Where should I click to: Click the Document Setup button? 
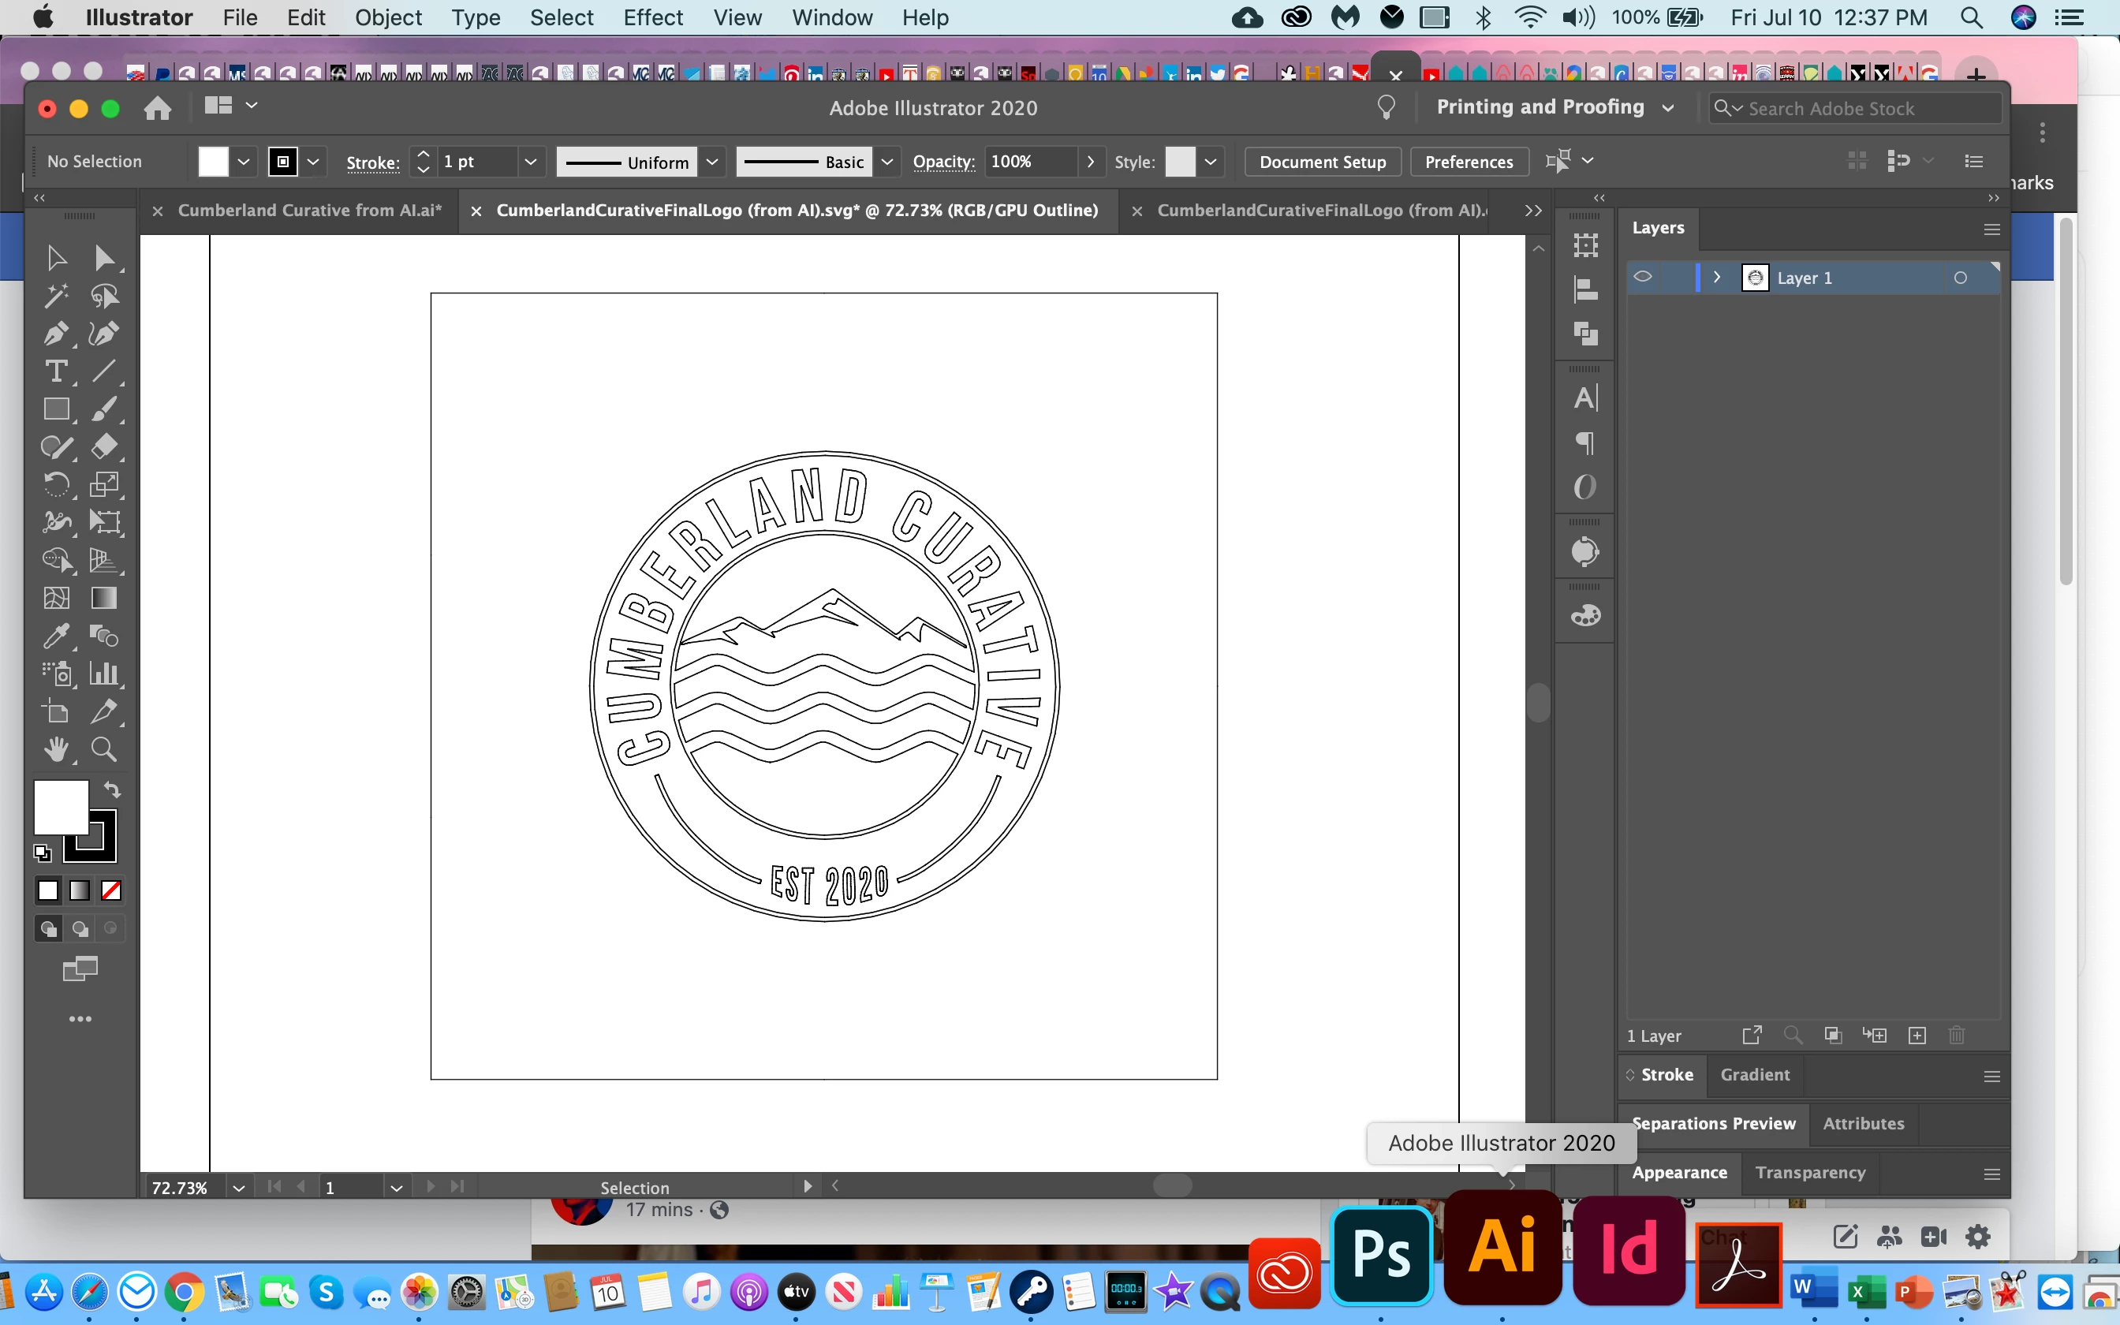(x=1322, y=162)
